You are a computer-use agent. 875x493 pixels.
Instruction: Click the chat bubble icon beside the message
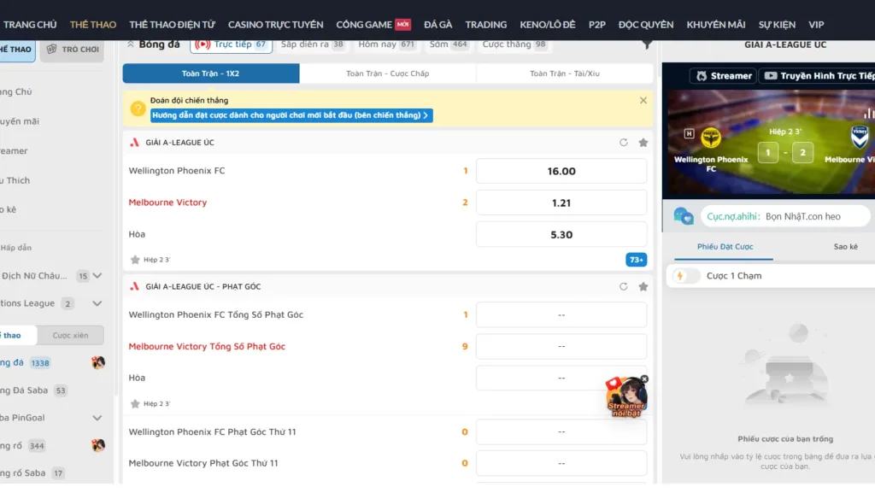click(x=683, y=216)
